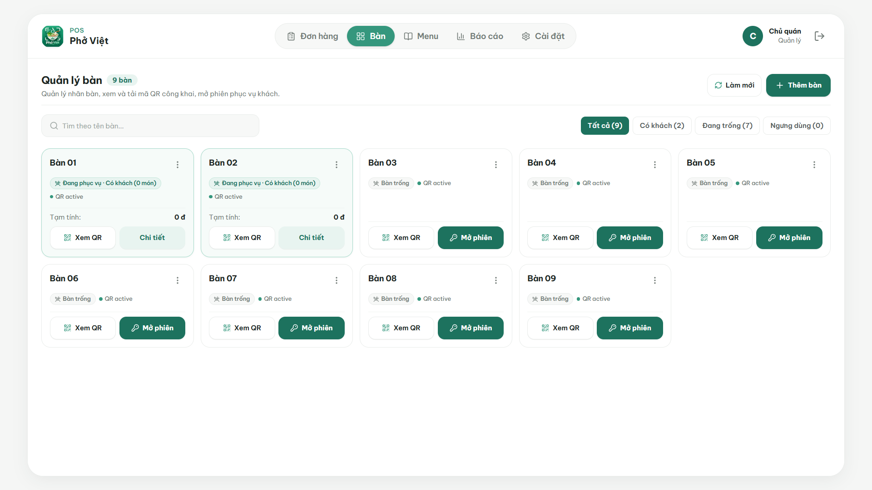Click Mở phiên on Bàn 04
The width and height of the screenshot is (872, 490).
(630, 238)
